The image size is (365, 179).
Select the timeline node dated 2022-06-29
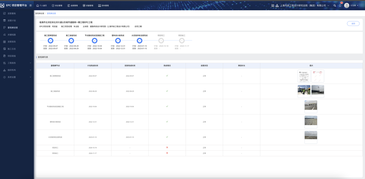[72, 40]
